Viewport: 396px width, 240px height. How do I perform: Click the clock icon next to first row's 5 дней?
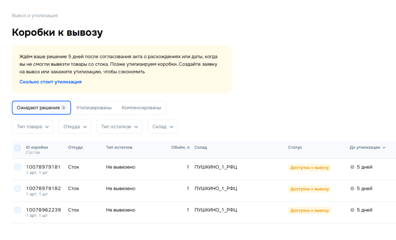tap(352, 167)
